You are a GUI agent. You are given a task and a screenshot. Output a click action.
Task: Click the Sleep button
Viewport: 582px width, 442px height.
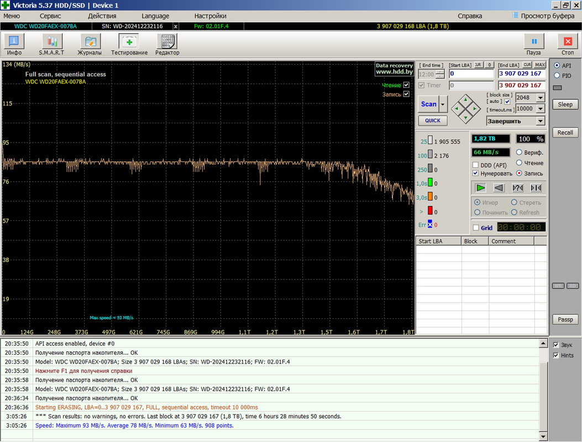click(x=565, y=104)
